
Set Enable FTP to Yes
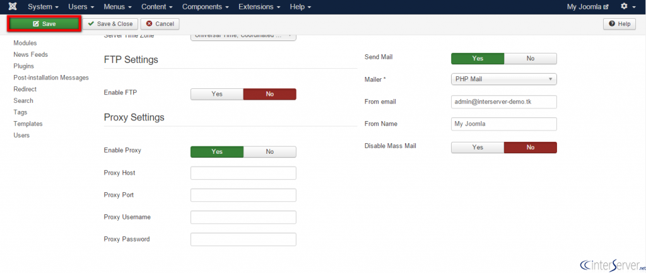tap(217, 94)
